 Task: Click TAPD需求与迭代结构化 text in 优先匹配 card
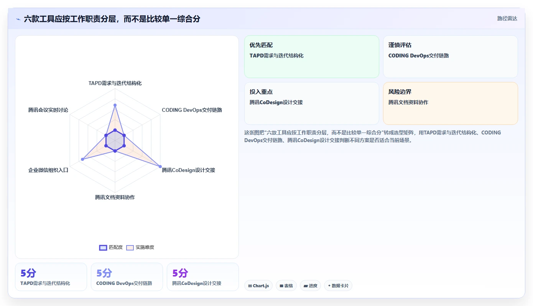(x=276, y=56)
